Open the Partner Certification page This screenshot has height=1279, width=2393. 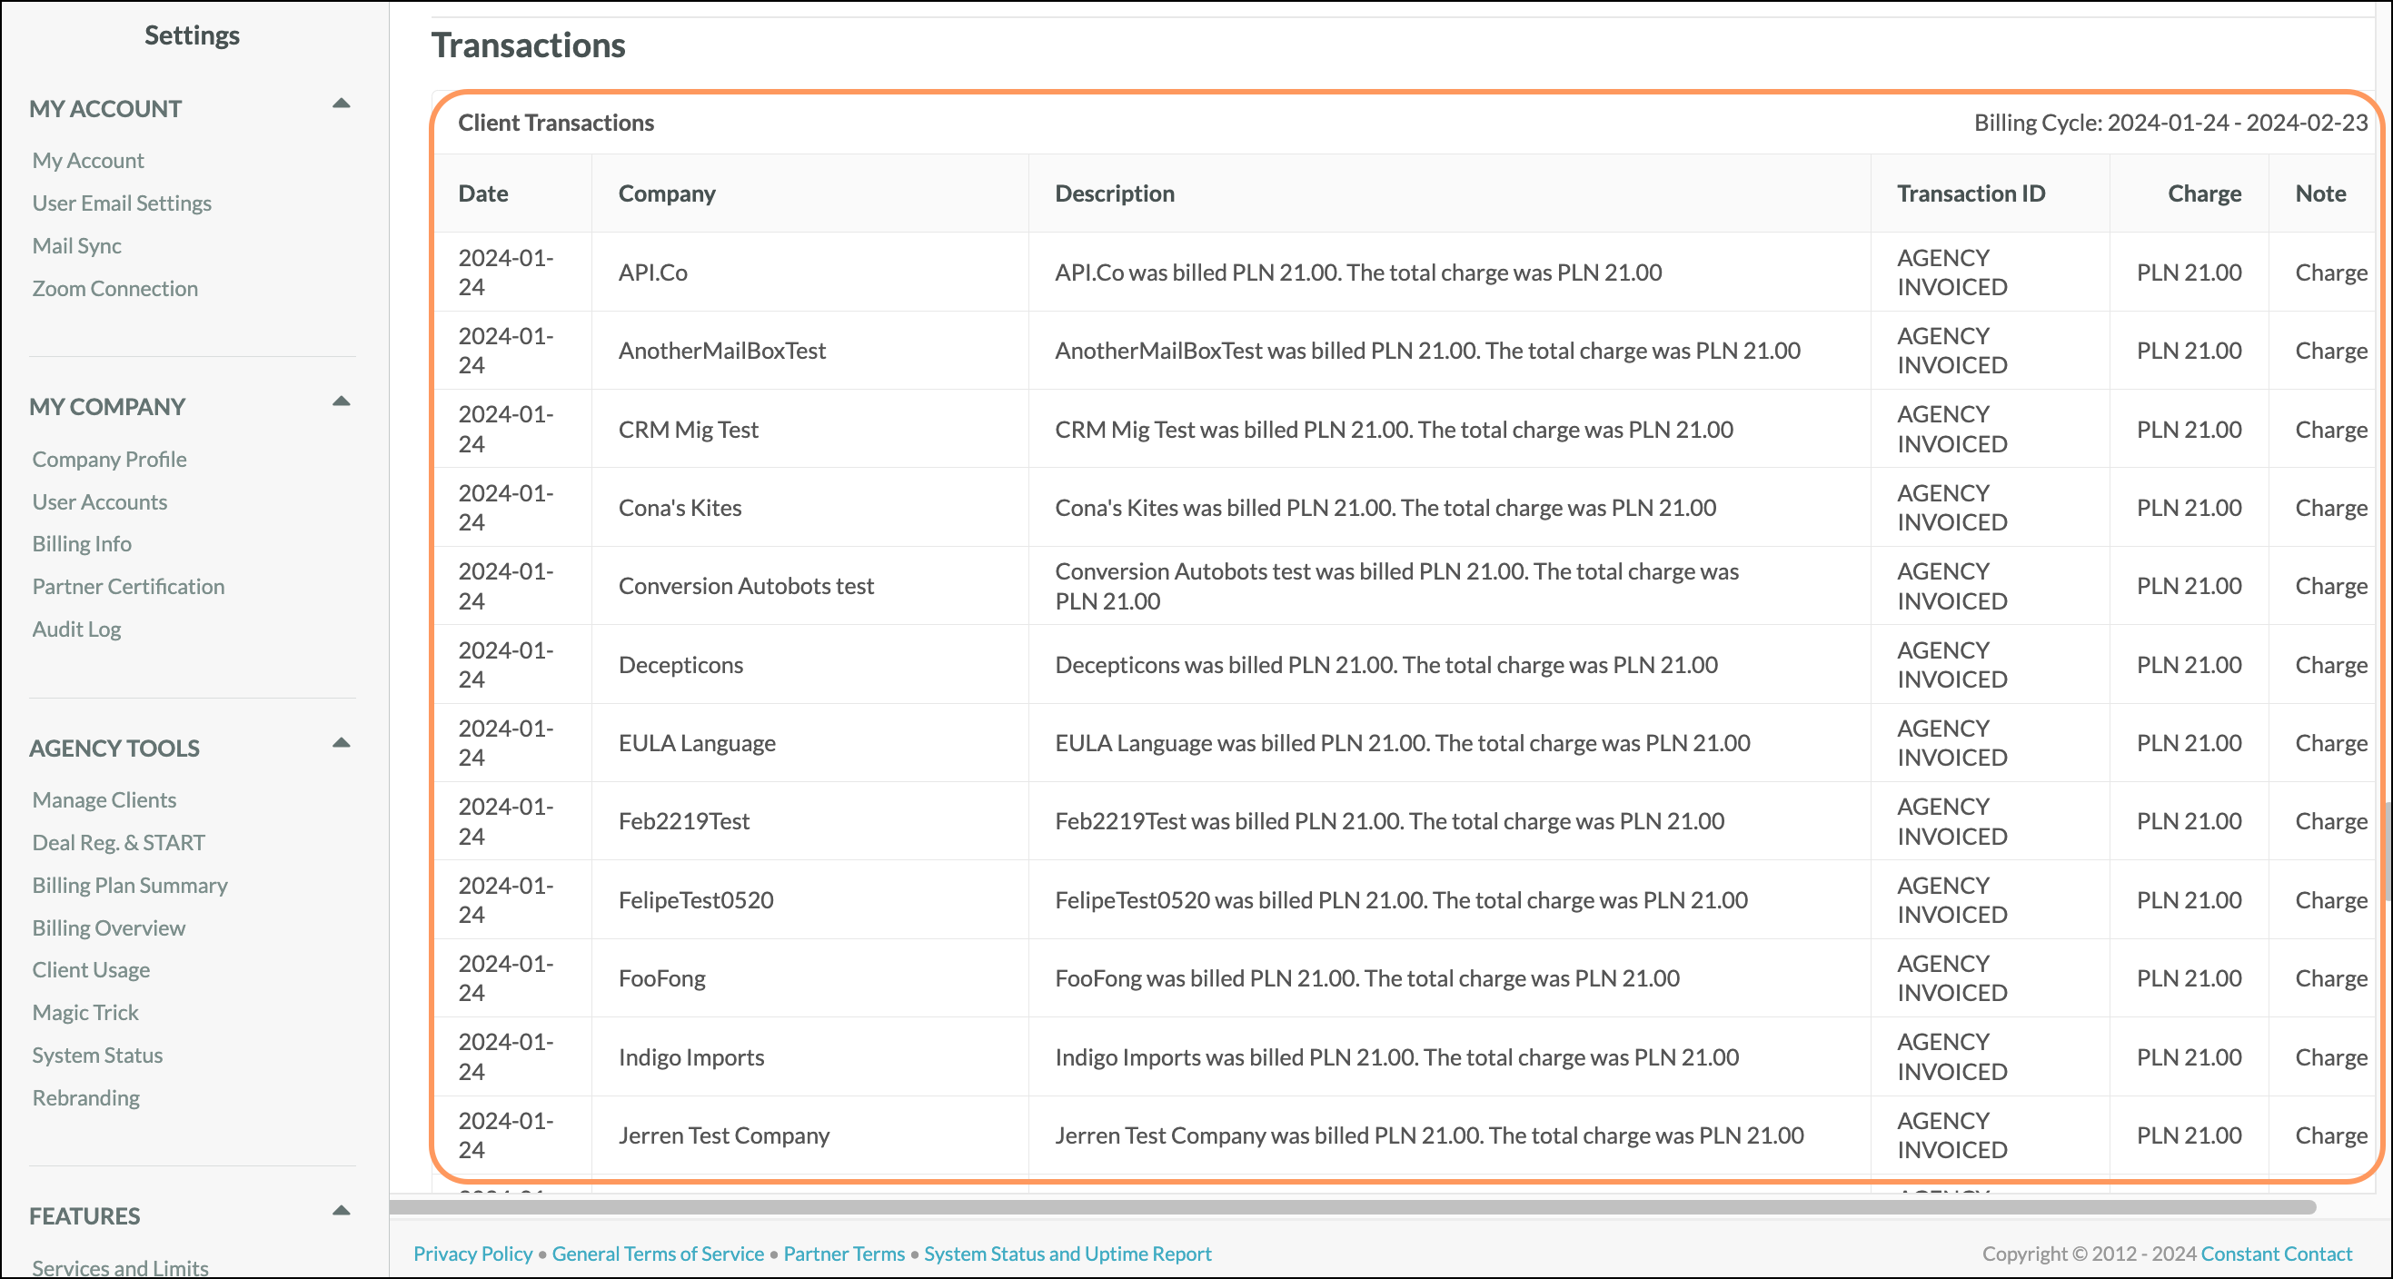[128, 586]
